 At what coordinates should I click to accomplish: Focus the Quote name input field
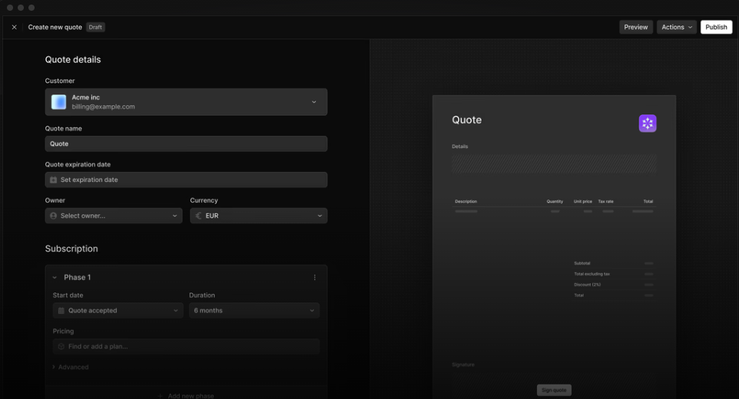(186, 144)
